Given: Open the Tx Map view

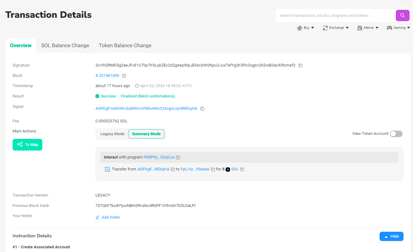Looking at the screenshot, I should 27,145.
